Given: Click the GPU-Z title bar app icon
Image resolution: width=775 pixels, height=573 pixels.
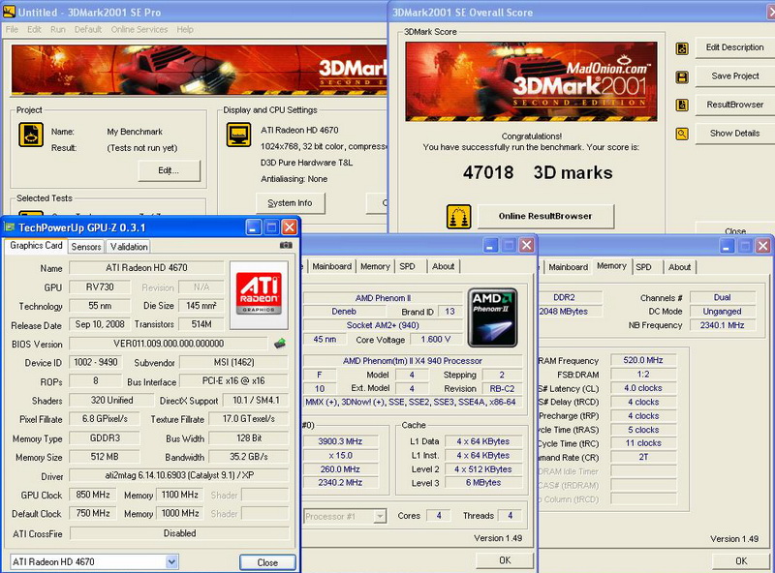Looking at the screenshot, I should [x=10, y=227].
